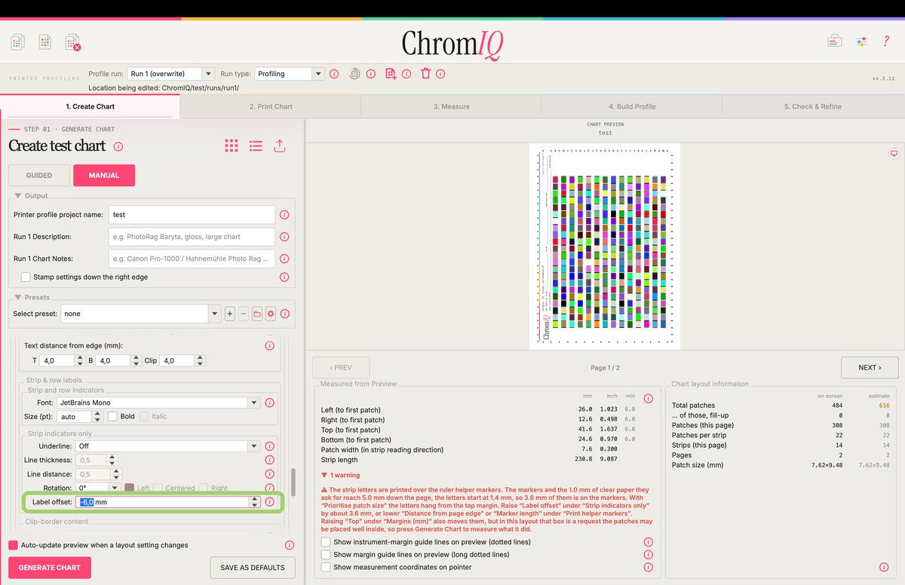Go to the 4. Build Profile tab

632,106
